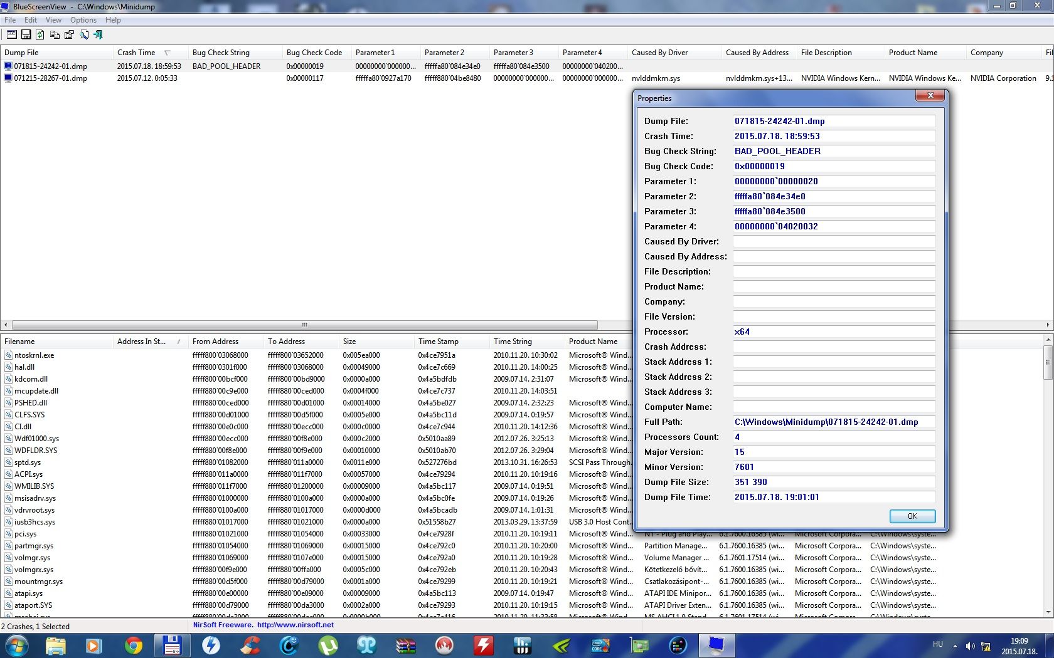Click the upper pane scroll right arrow
This screenshot has height=658, width=1054.
(x=1048, y=325)
